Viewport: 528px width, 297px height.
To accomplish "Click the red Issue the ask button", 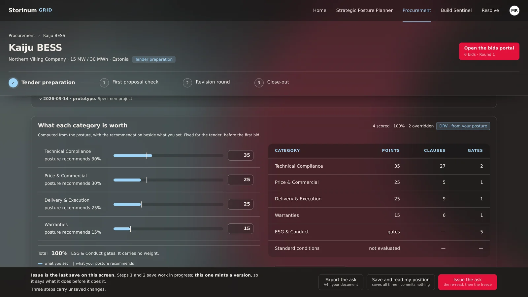I will [467, 282].
